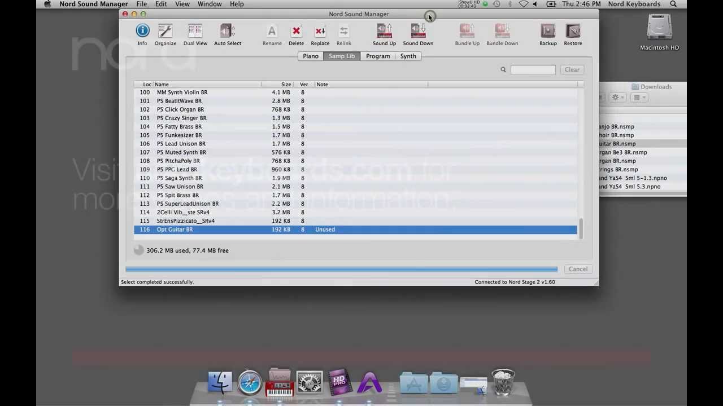Switch to the Program tab

point(378,56)
